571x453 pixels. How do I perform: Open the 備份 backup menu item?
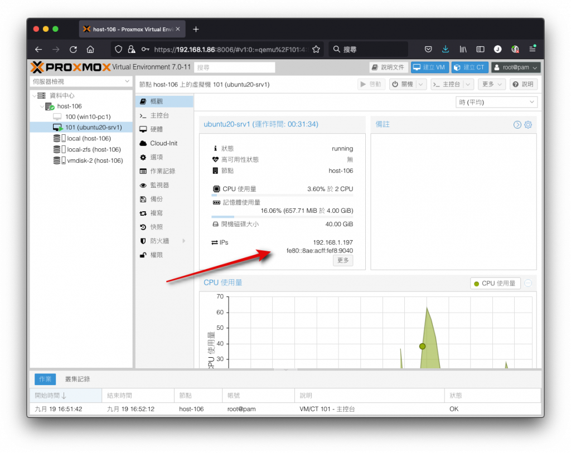164,199
